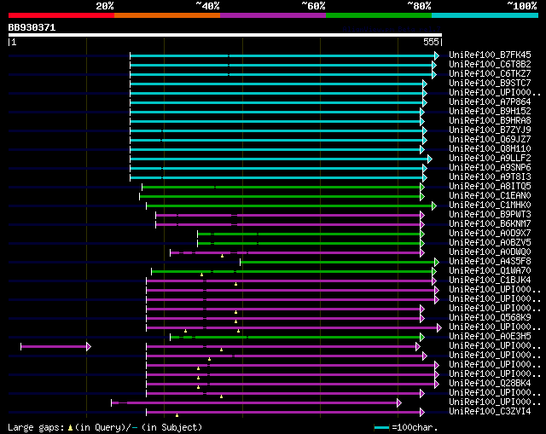Click the green ~80% identity legend segment
The image size is (546, 434).
(x=379, y=15)
